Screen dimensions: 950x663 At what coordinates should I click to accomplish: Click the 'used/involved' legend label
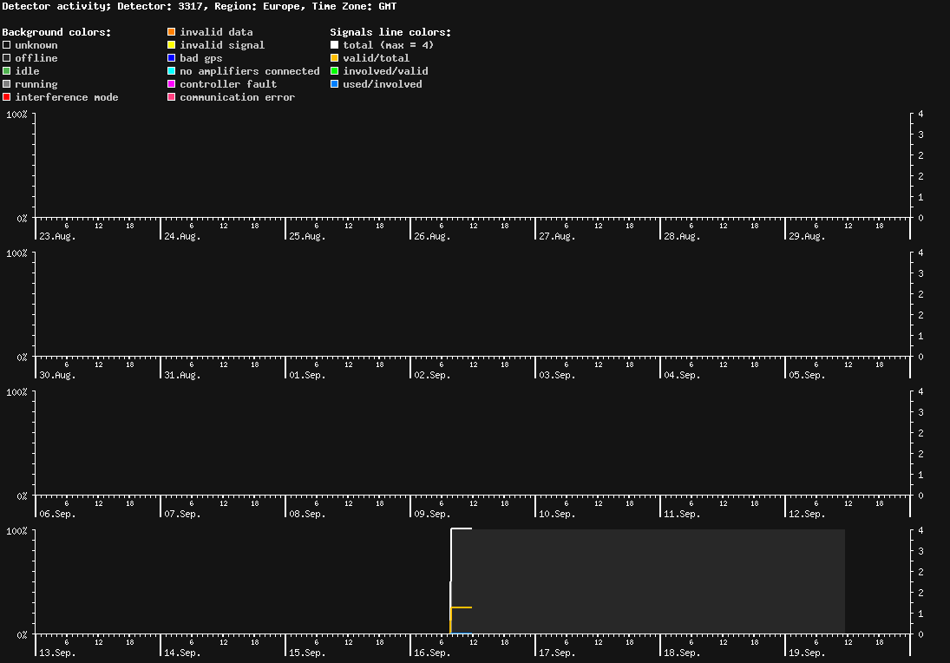click(383, 84)
